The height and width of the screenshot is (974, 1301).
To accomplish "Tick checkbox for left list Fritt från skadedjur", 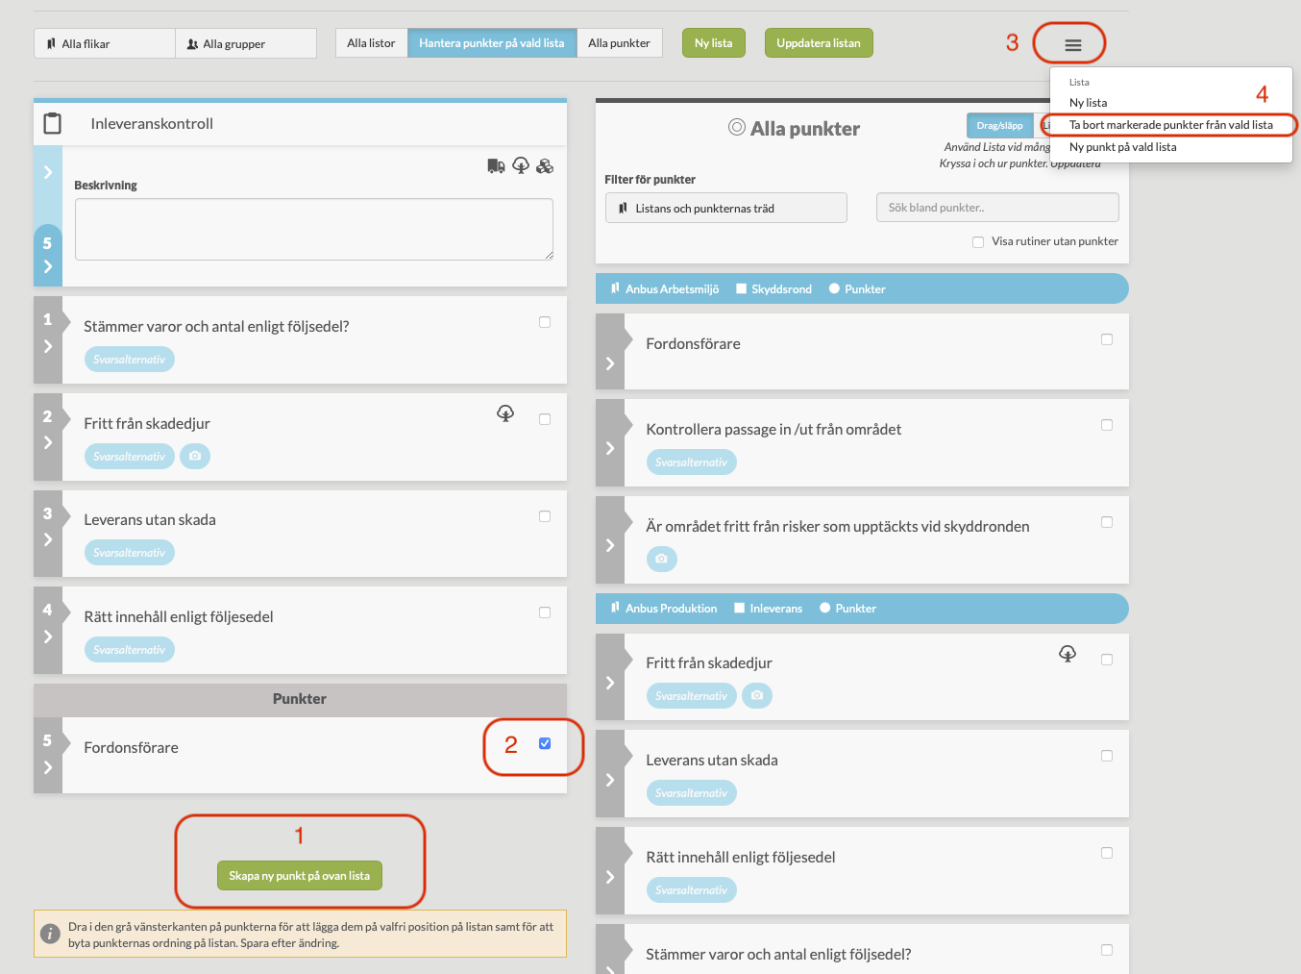I will coord(545,419).
